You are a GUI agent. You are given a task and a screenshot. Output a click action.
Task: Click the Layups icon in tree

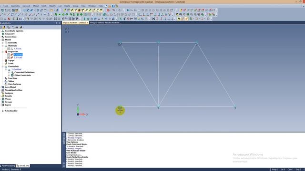[6, 60]
